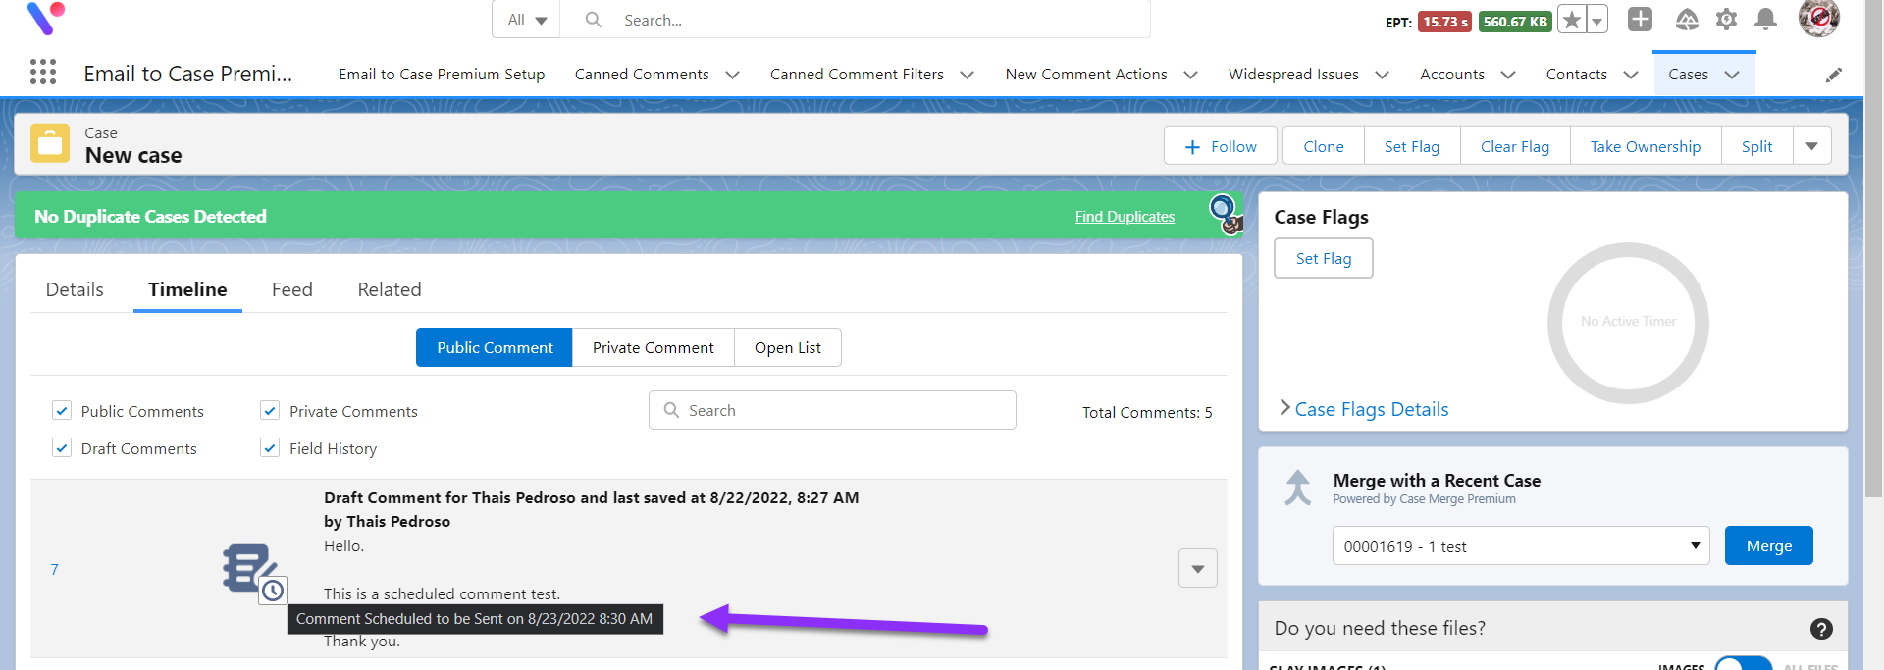Click the merge arrow icon
The height and width of the screenshot is (670, 1884).
pos(1298,488)
